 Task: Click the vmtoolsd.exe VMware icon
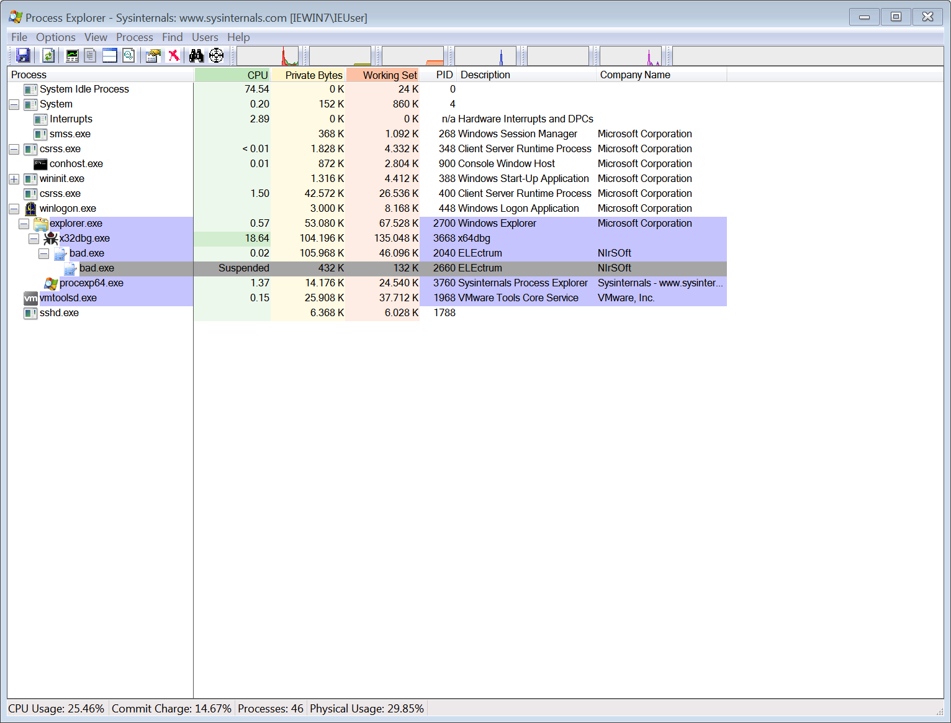(x=30, y=298)
